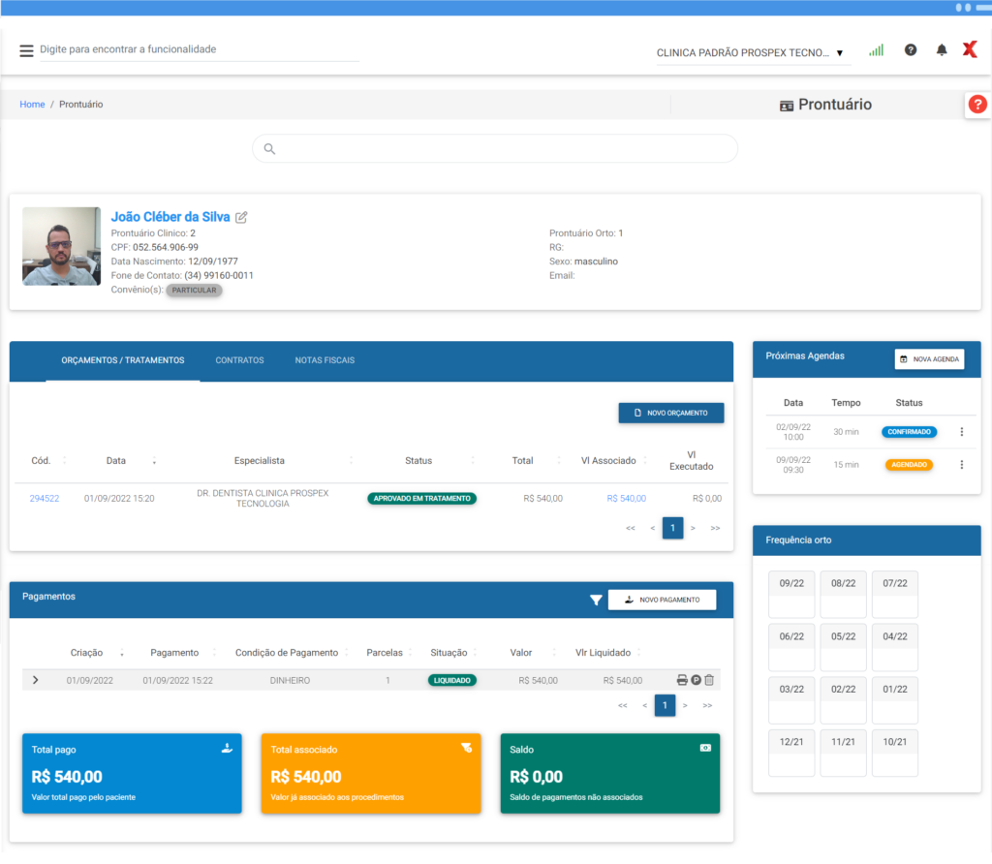
Task: Delete the DINHEIRO payment with trash icon
Action: point(709,680)
